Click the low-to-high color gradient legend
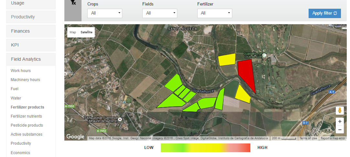This screenshot has height=157, width=350. (x=205, y=148)
